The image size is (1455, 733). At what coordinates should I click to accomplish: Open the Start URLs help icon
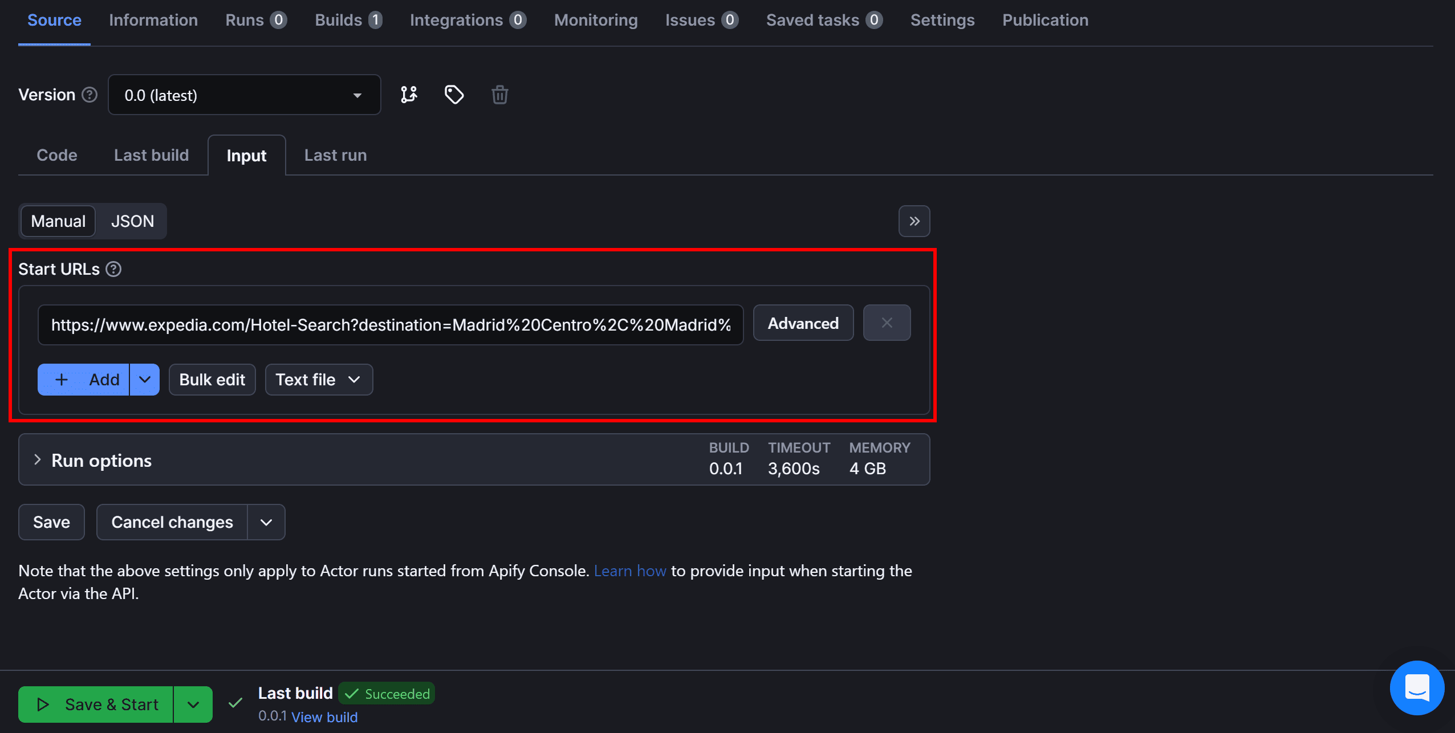click(x=113, y=268)
